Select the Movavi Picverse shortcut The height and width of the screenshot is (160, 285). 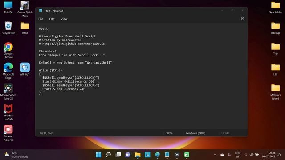8,133
